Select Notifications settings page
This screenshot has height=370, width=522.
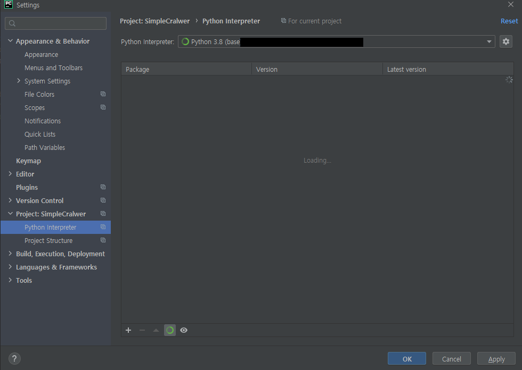(43, 121)
